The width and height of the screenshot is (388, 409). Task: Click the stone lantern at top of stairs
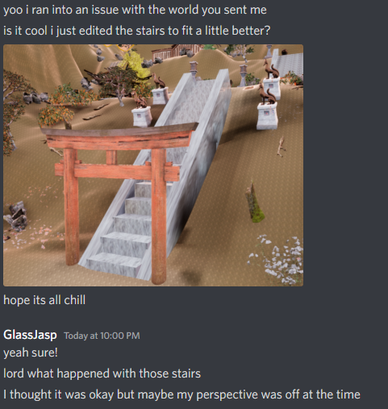point(194,70)
